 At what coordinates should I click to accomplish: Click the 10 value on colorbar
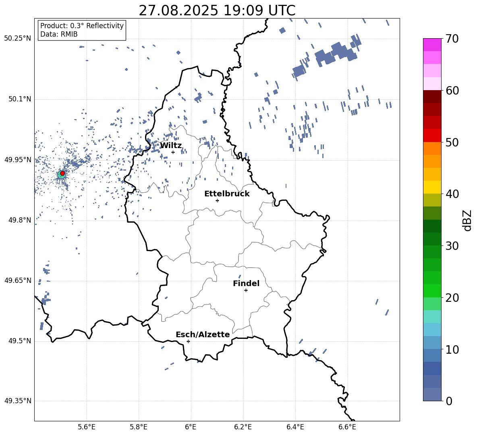click(x=452, y=349)
